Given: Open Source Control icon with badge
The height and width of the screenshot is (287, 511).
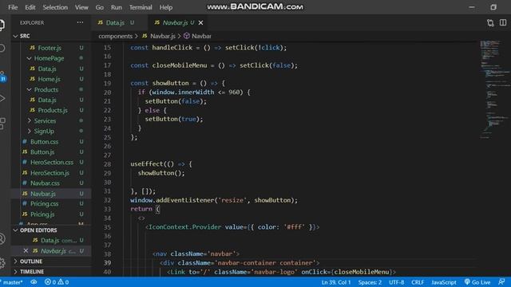Looking at the screenshot, I should (x=2, y=77).
